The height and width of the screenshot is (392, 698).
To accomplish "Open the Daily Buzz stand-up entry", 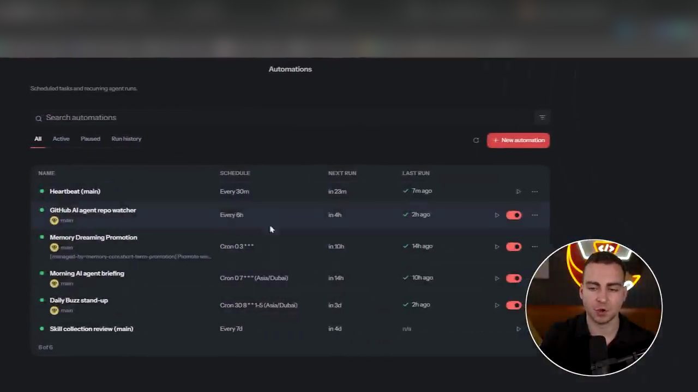I will [79, 301].
